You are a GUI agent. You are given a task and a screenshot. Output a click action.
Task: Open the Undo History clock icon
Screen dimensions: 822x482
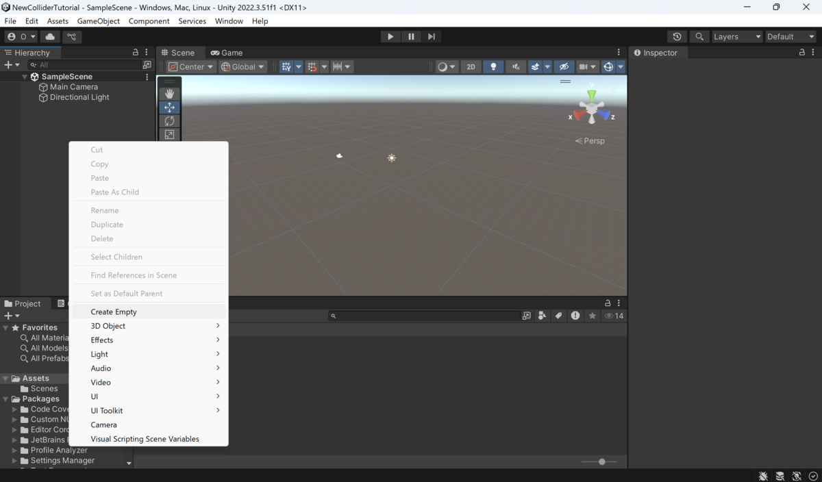coord(677,36)
